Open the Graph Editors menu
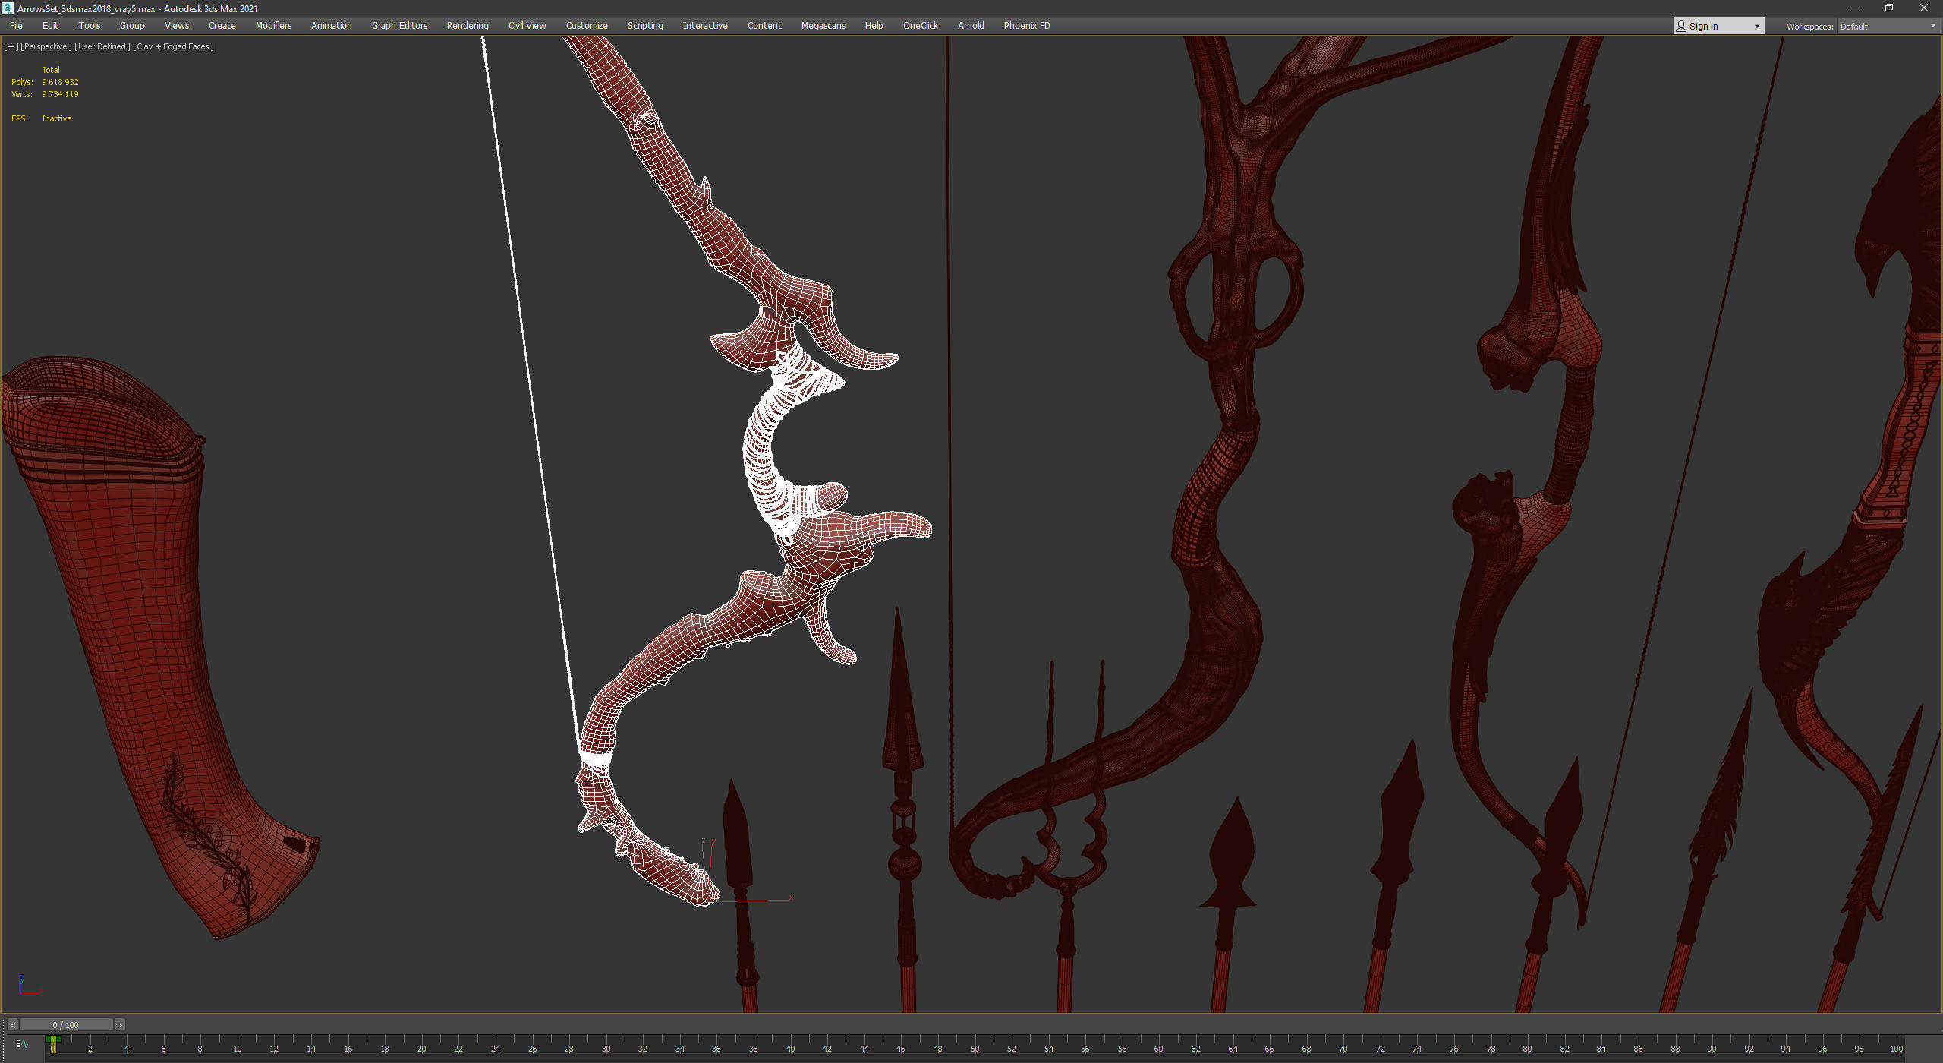The image size is (1943, 1063). click(399, 26)
